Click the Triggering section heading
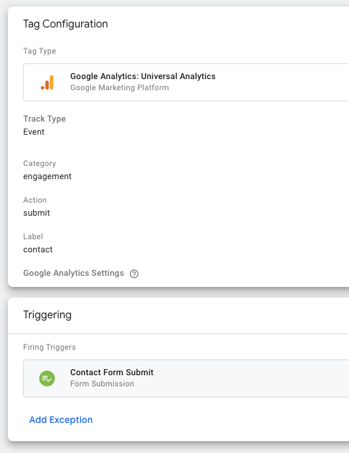This screenshot has width=349, height=453. pyautogui.click(x=47, y=315)
